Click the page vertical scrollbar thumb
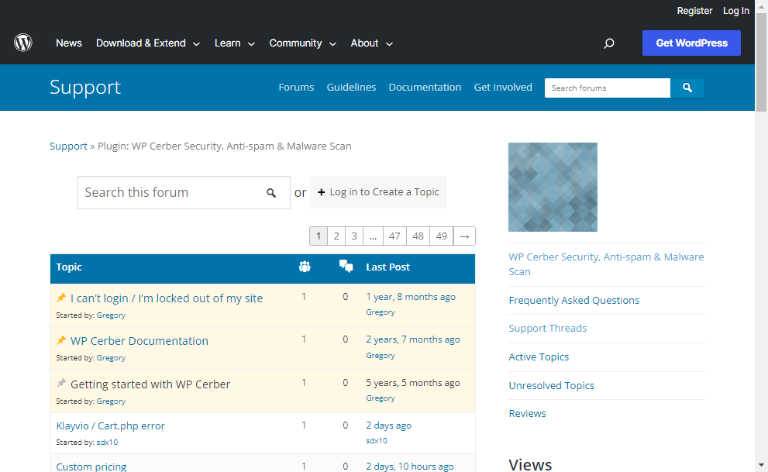This screenshot has height=472, width=768. point(761,62)
